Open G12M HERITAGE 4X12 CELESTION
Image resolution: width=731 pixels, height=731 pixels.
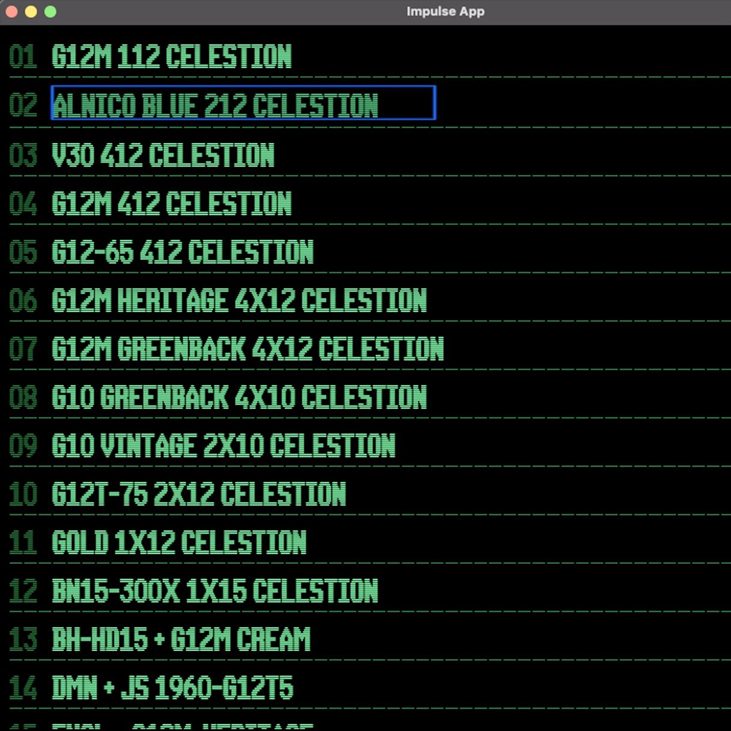click(x=239, y=301)
